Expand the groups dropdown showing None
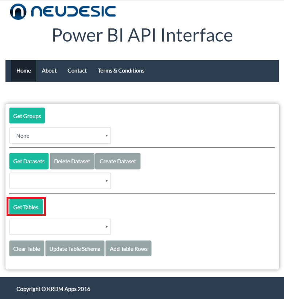Screen dimensions: 284x299 60,136
